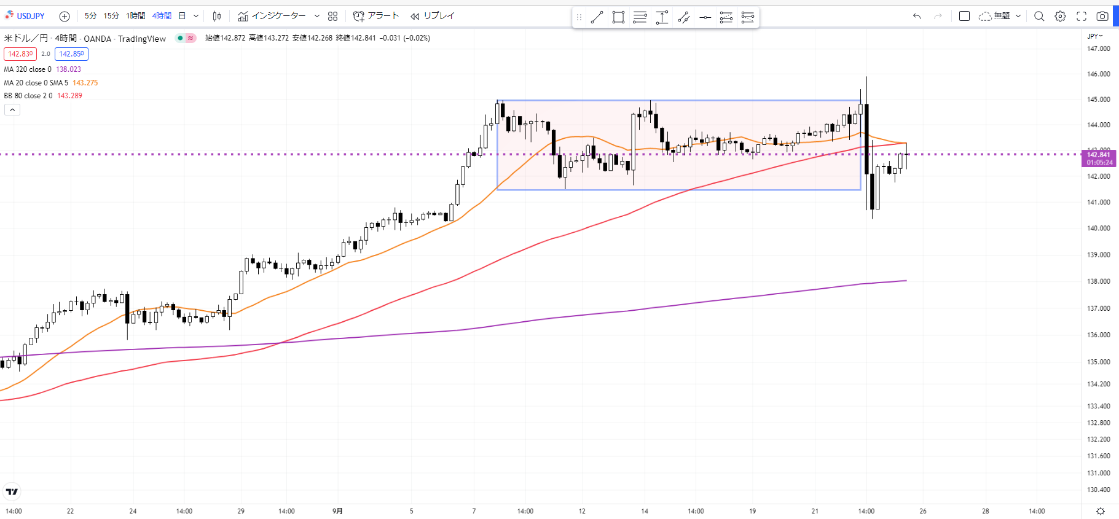Viewport: 1119px width, 519px height.
Task: Open the symbol search magnifier
Action: [x=1039, y=17]
